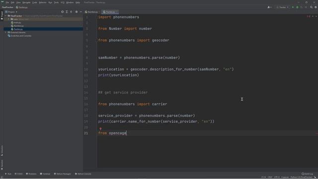Open the Problems tool window
318x179 pixels.
click(x=31, y=174)
